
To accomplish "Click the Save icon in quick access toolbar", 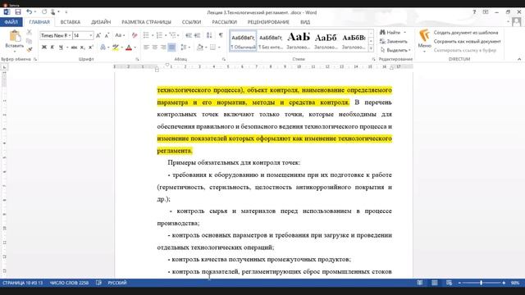I will tap(18, 12).
